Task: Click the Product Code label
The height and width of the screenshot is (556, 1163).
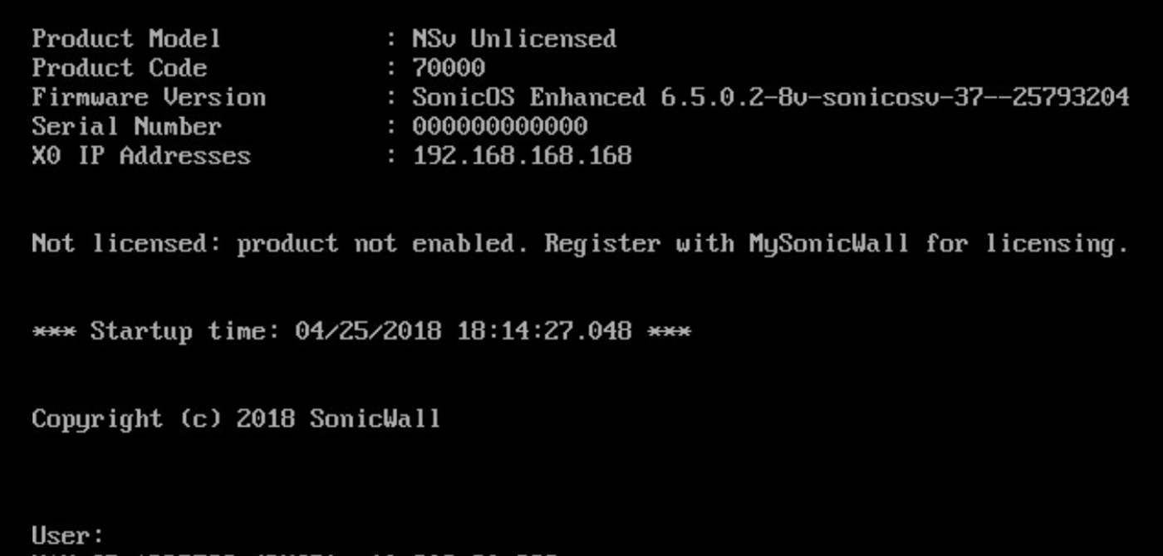Action: click(119, 68)
